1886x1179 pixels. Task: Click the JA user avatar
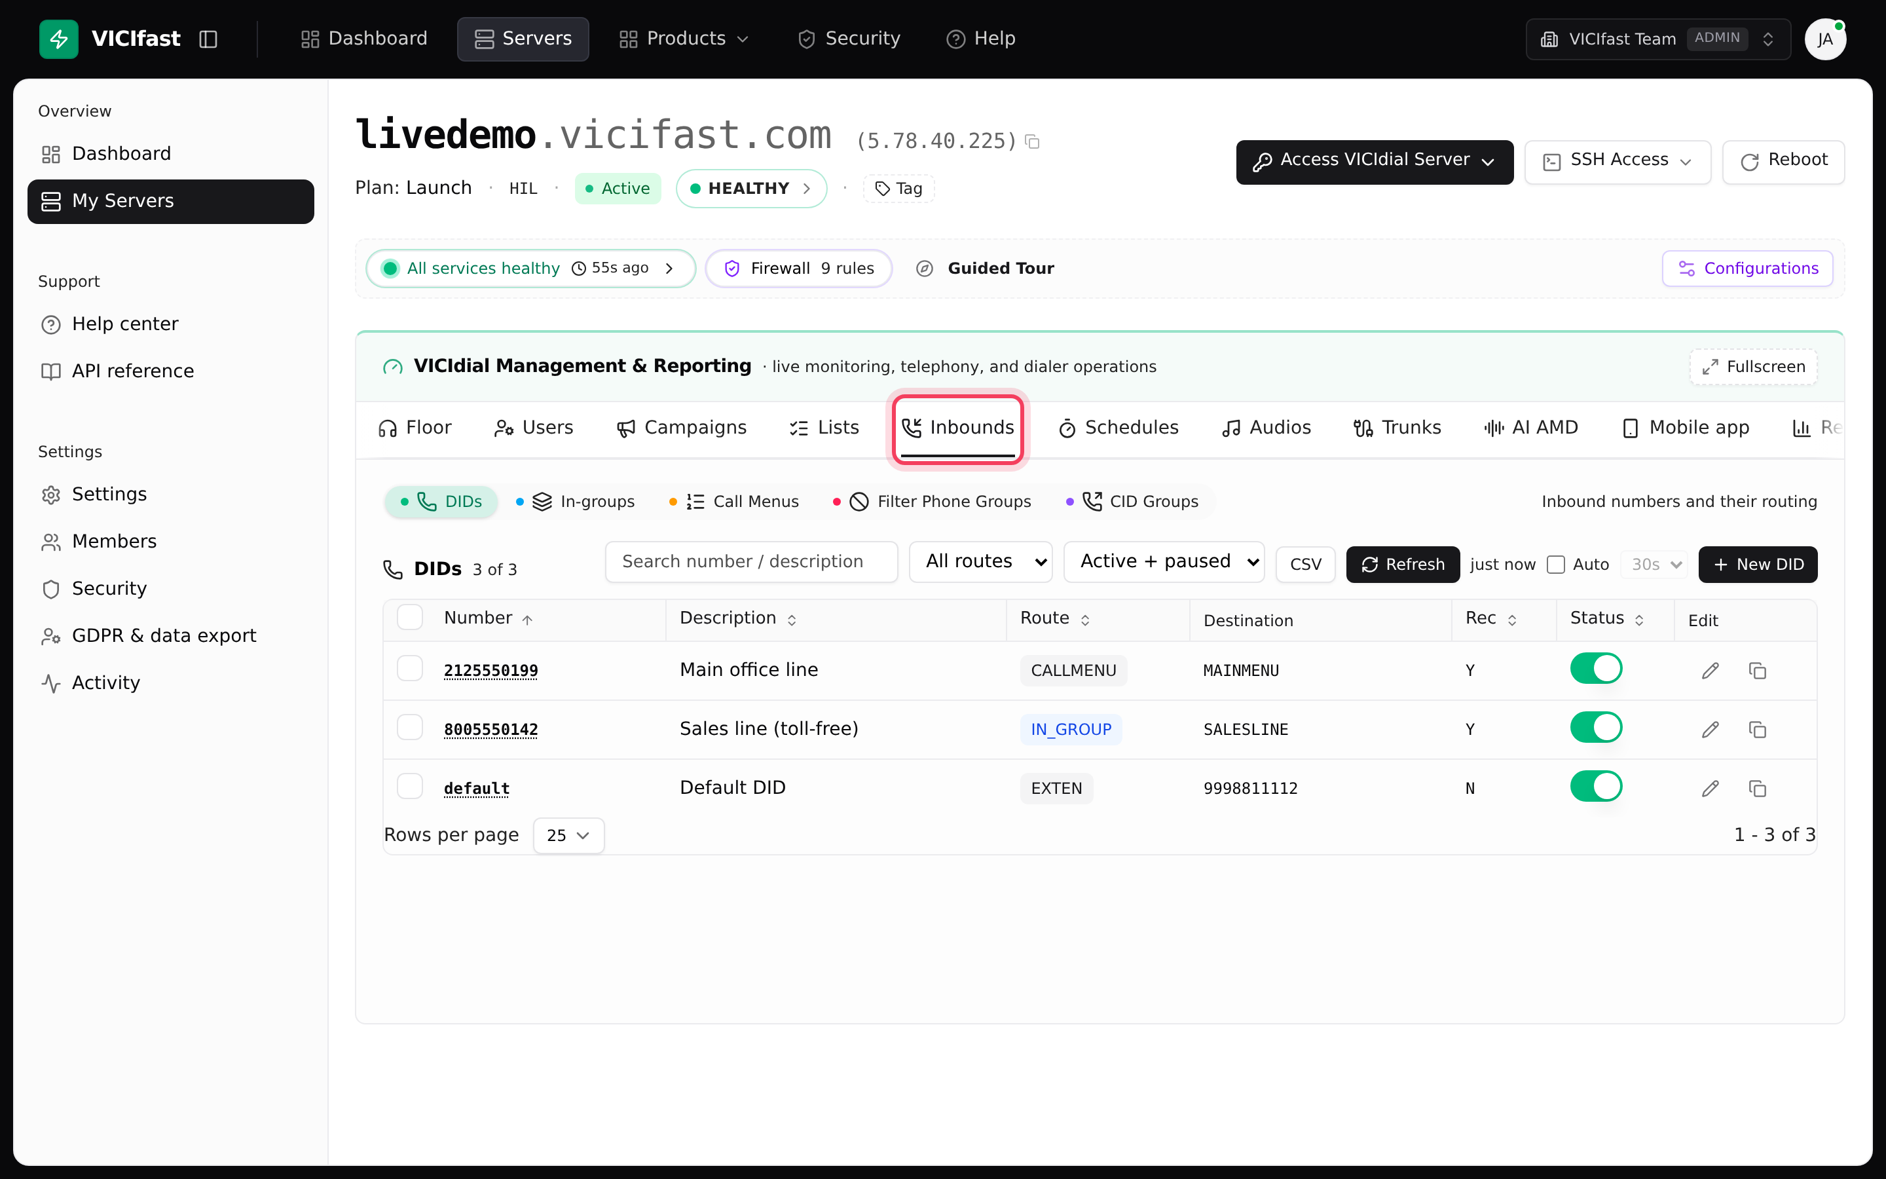coord(1824,39)
